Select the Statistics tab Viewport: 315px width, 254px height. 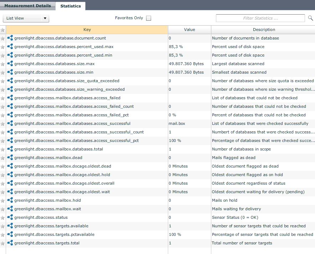coord(71,6)
